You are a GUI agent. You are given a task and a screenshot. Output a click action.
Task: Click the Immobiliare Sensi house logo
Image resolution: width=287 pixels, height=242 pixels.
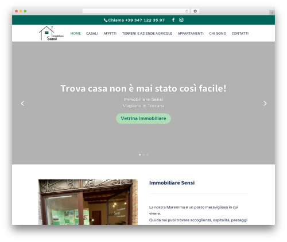pyautogui.click(x=51, y=33)
